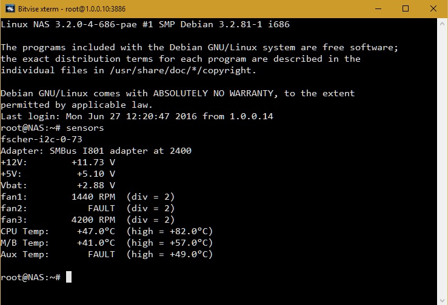Click the +12V voltage value +11.73 V
Viewport: 448px width, 305px height.
[93, 162]
